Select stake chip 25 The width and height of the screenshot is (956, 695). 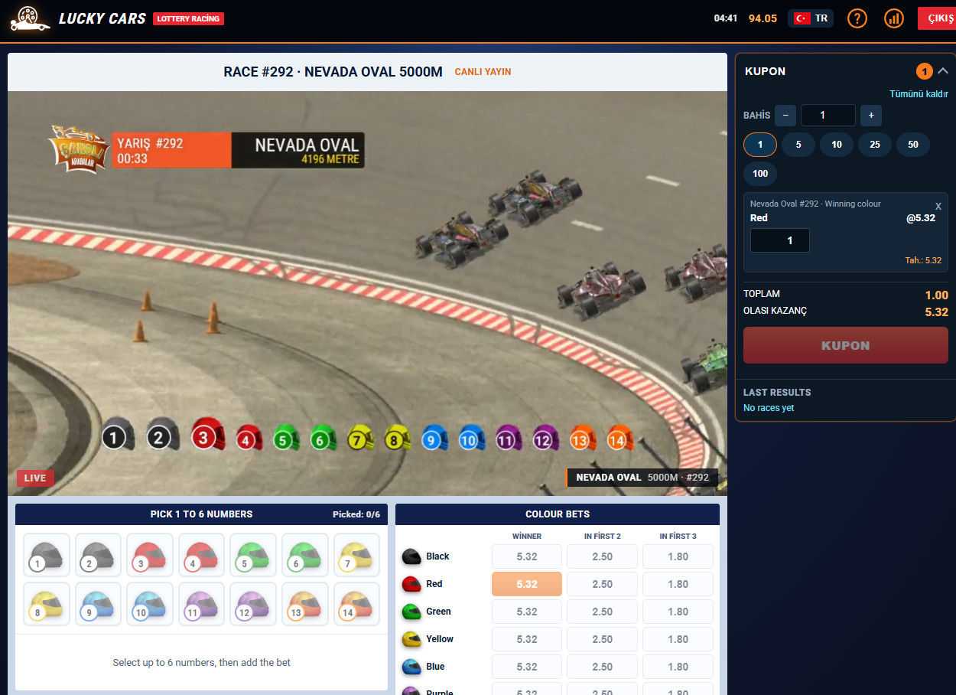tap(875, 145)
